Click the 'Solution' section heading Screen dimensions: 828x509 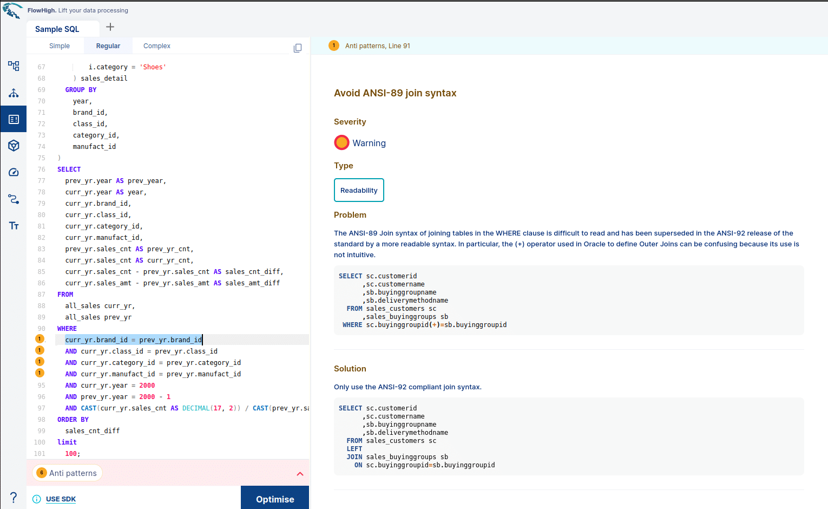pyautogui.click(x=350, y=369)
